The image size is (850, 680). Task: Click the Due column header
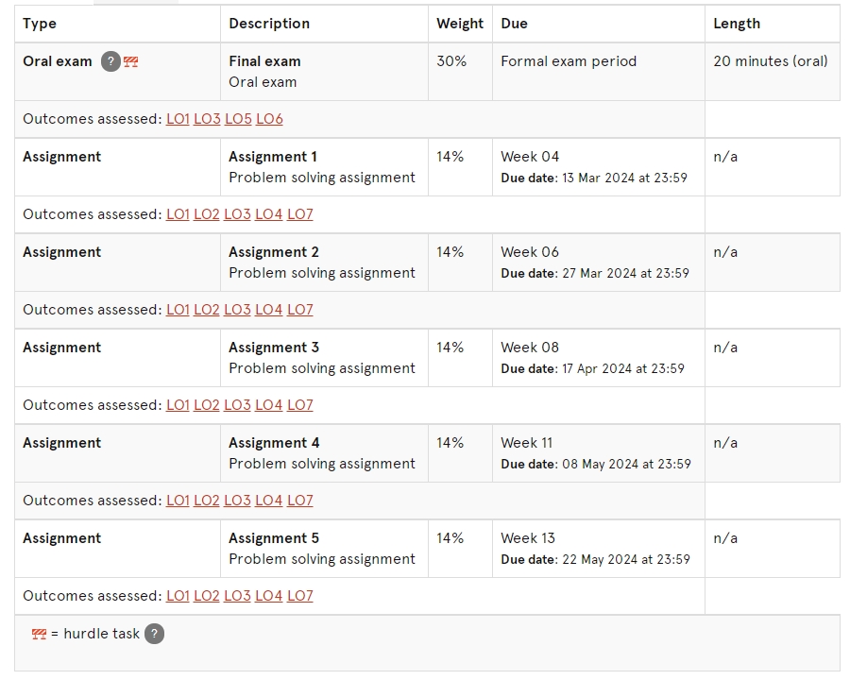click(514, 24)
